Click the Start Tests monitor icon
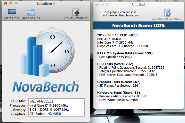This screenshot has width=185, height=123. 12,13
